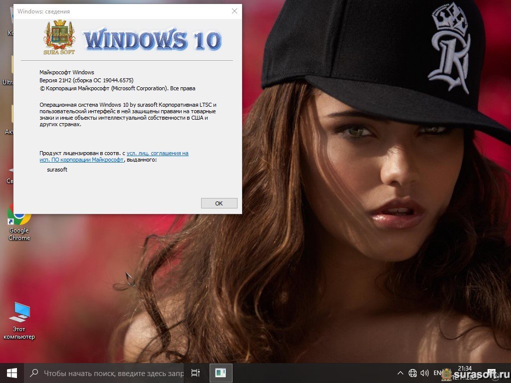Switch the EN input language indicator
511x383 pixels.
tap(437, 373)
